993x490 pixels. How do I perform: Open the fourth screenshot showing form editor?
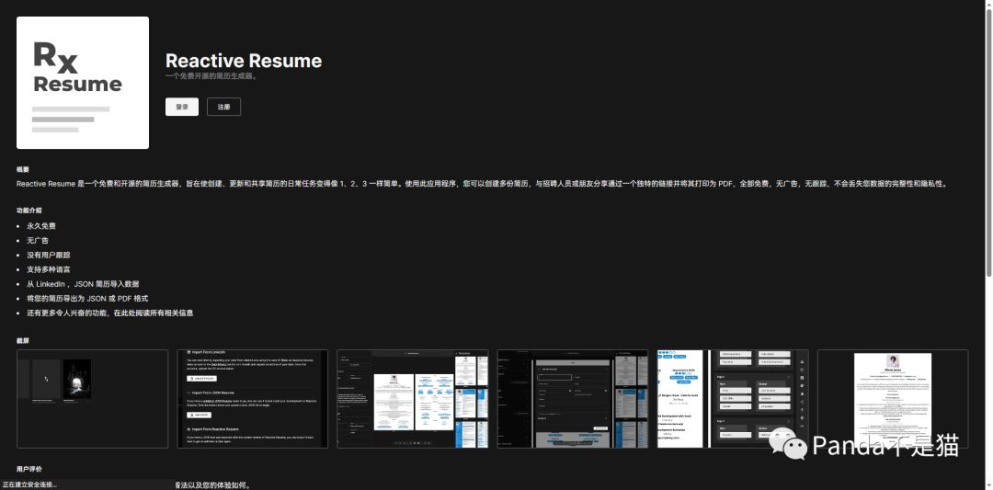tap(573, 399)
